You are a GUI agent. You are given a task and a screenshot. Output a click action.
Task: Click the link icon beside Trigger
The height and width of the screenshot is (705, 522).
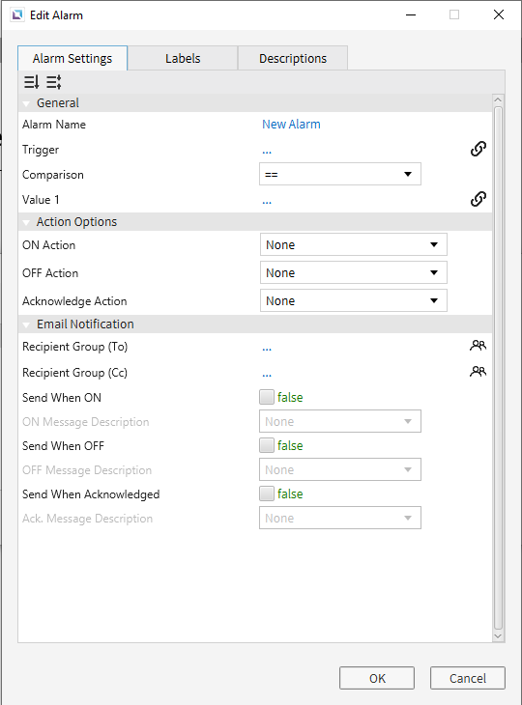pyautogui.click(x=478, y=149)
